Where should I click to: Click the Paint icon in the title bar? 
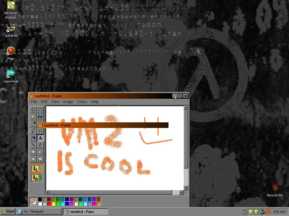point(32,96)
